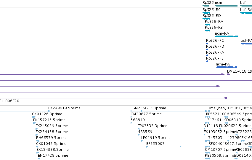The image size is (252, 160).
Task: Click the RpS26 gene arrow glyph
Action: 206,6
